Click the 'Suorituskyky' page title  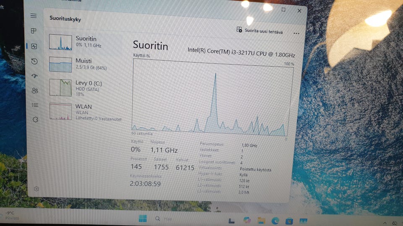pos(65,19)
